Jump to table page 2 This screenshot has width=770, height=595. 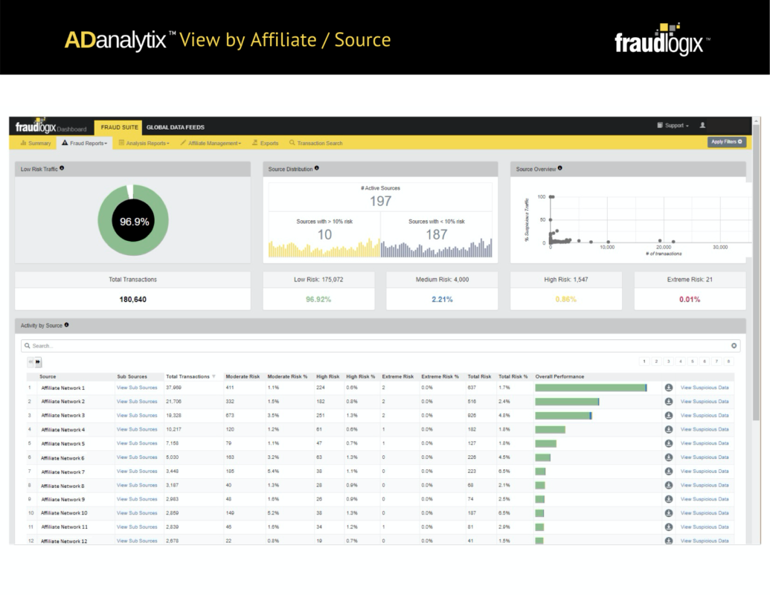click(656, 361)
